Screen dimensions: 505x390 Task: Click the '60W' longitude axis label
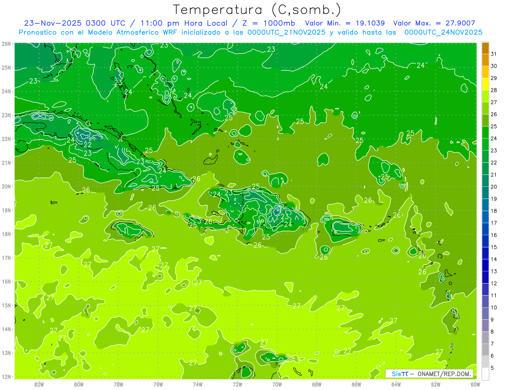[x=475, y=384]
